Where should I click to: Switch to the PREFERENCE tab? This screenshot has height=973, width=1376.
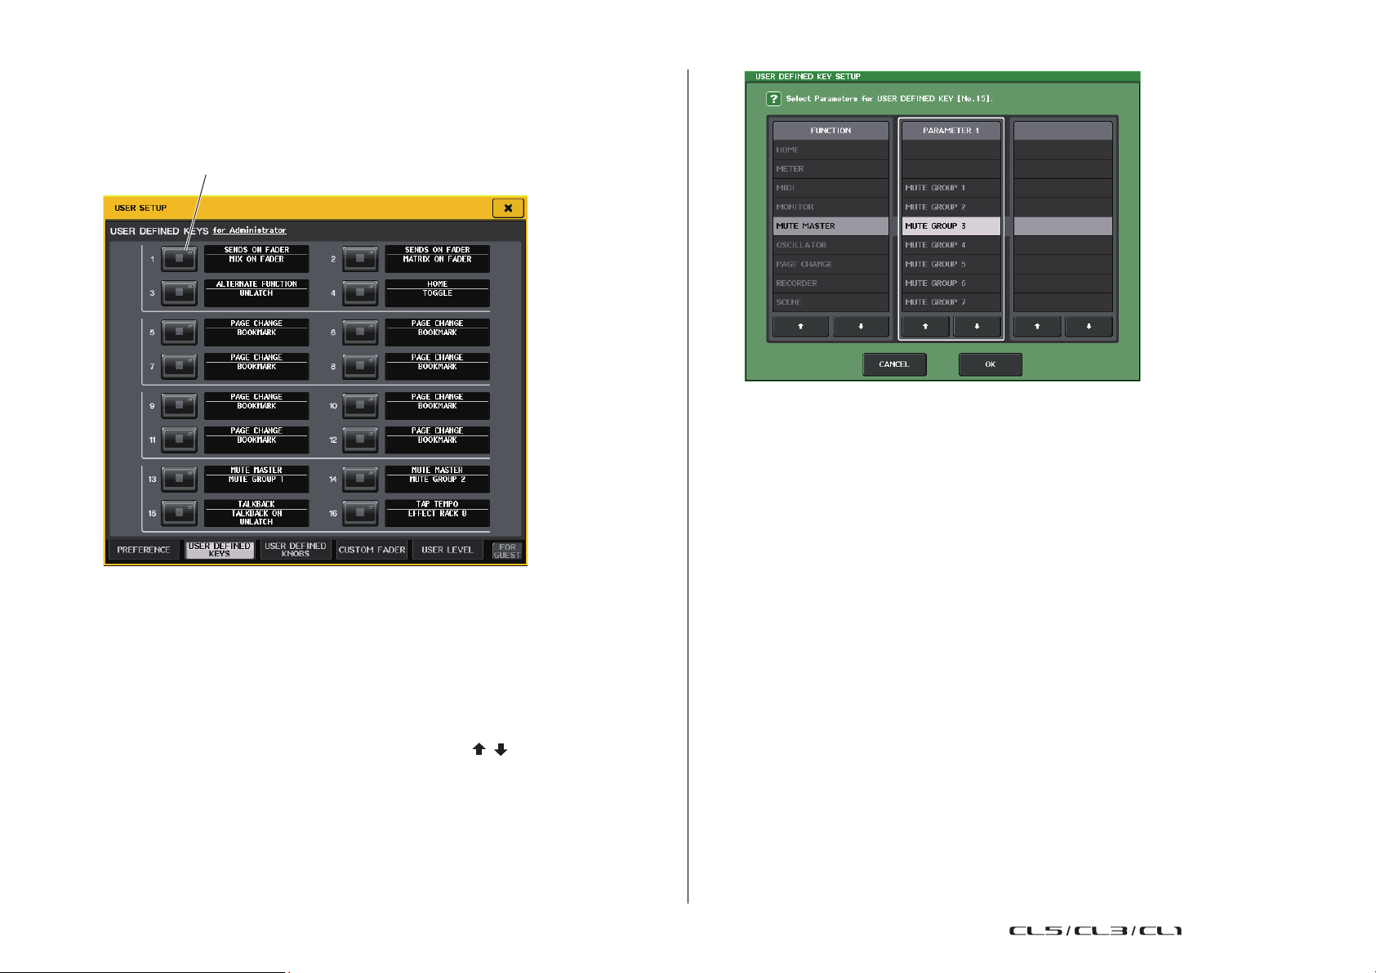click(143, 550)
